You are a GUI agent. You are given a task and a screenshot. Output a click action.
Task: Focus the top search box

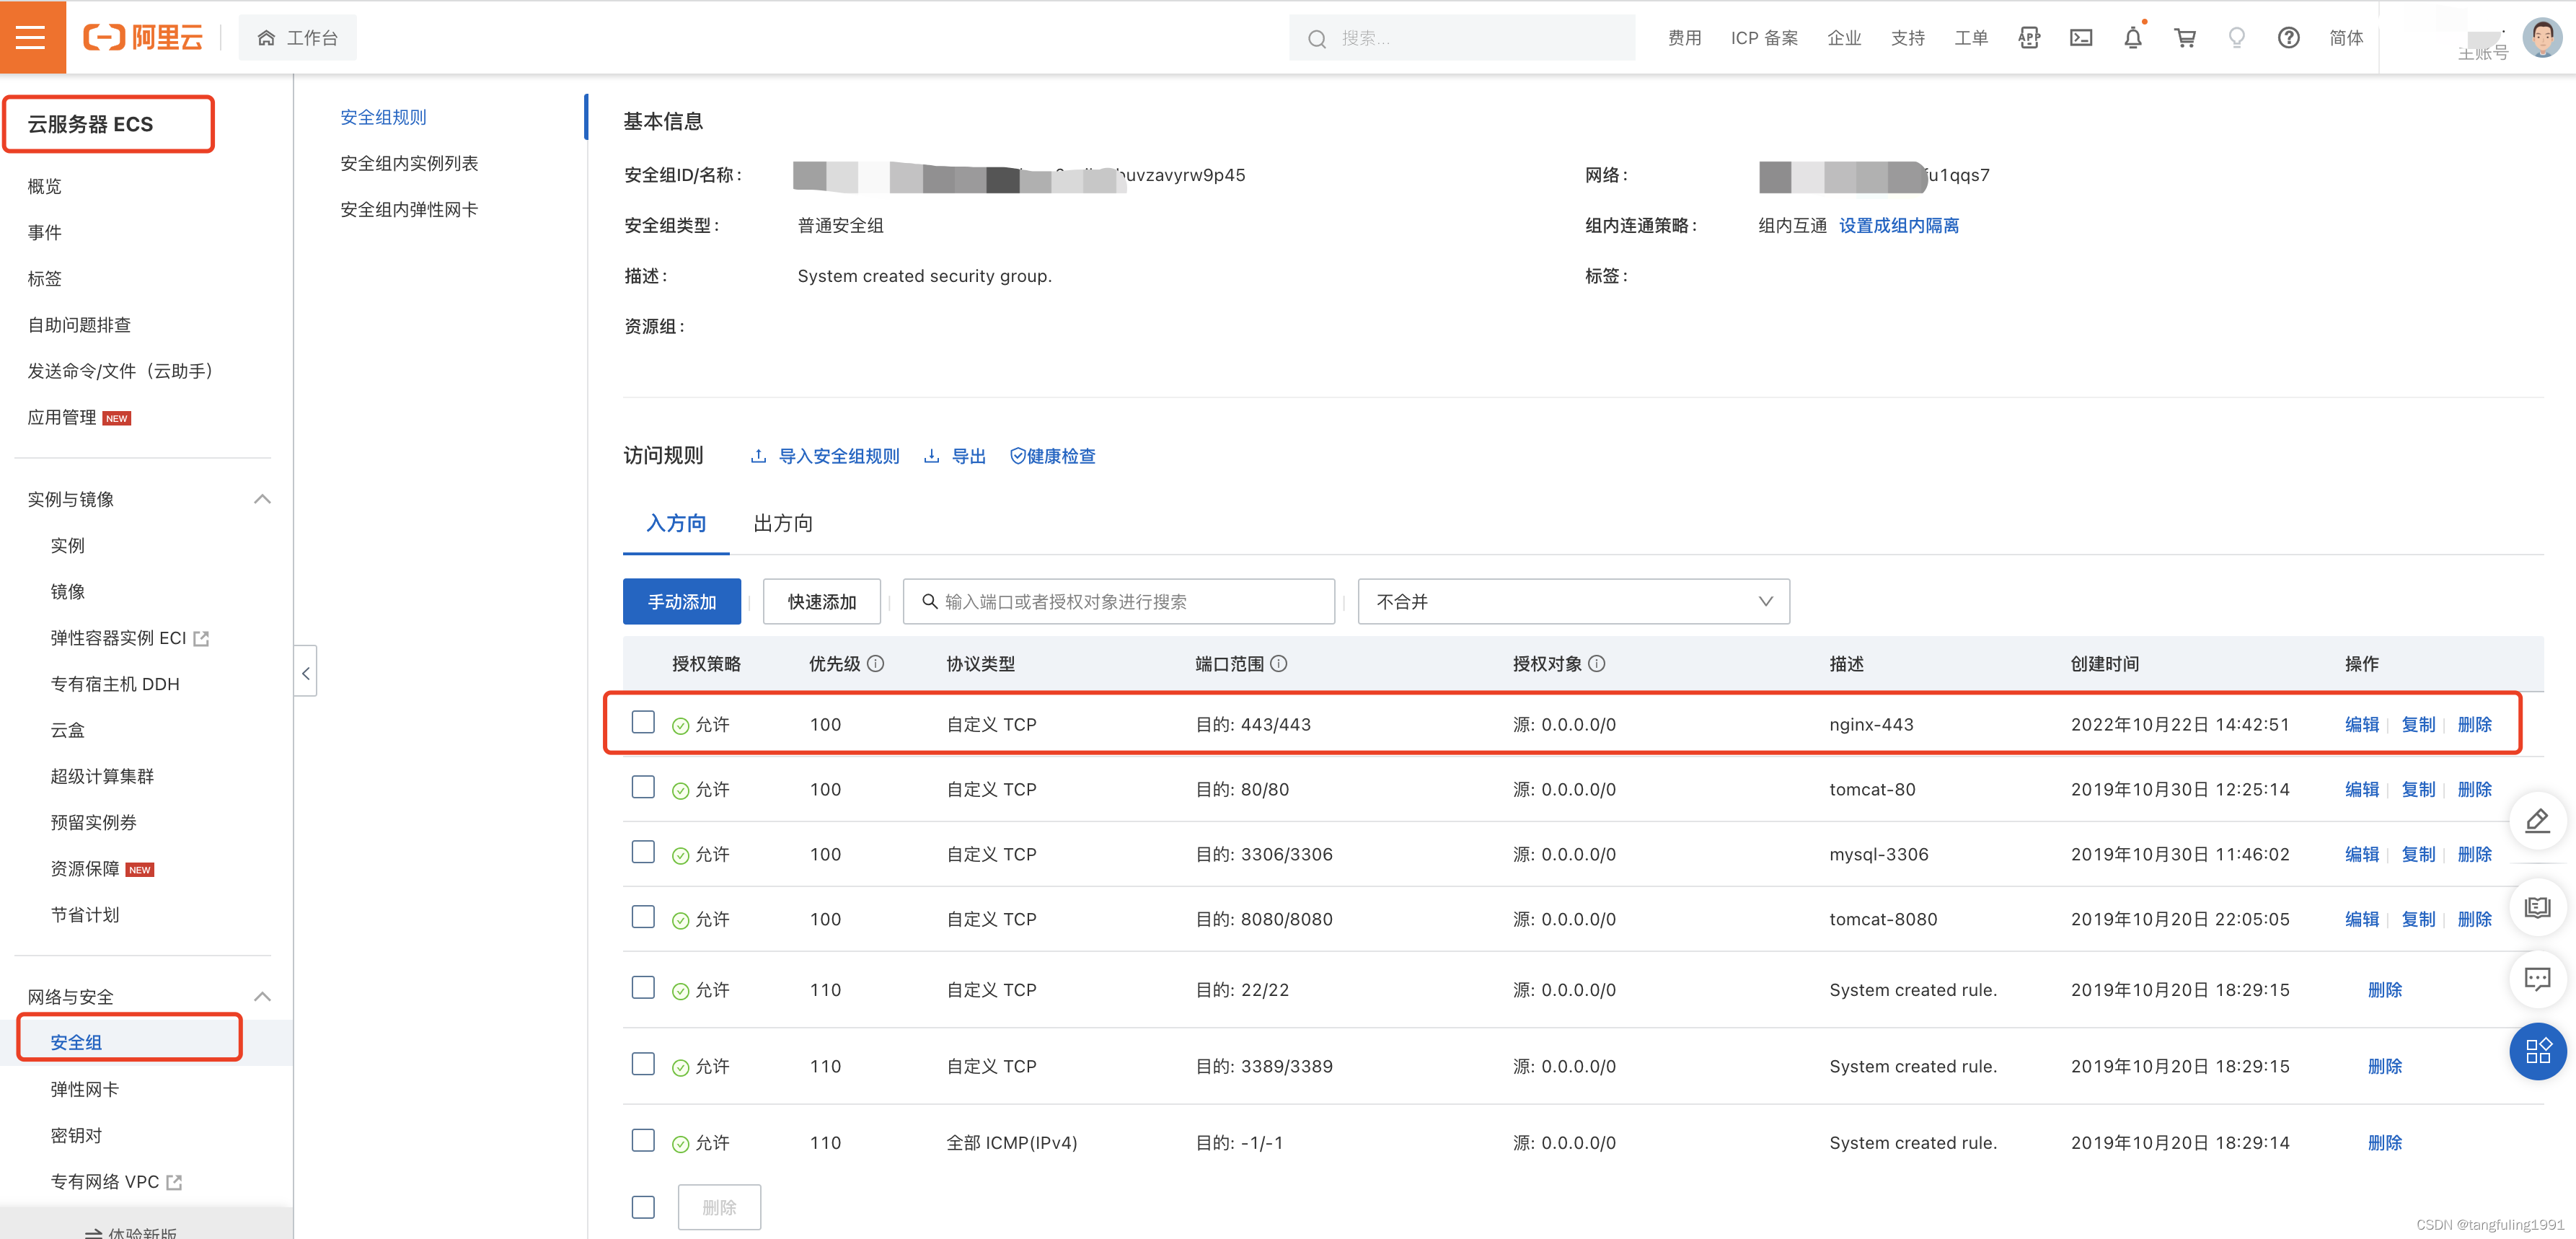(x=1462, y=38)
